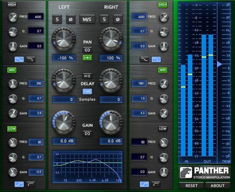Image resolution: width=235 pixels, height=192 pixels.
Task: Toggle M/S mode
Action: [87, 19]
